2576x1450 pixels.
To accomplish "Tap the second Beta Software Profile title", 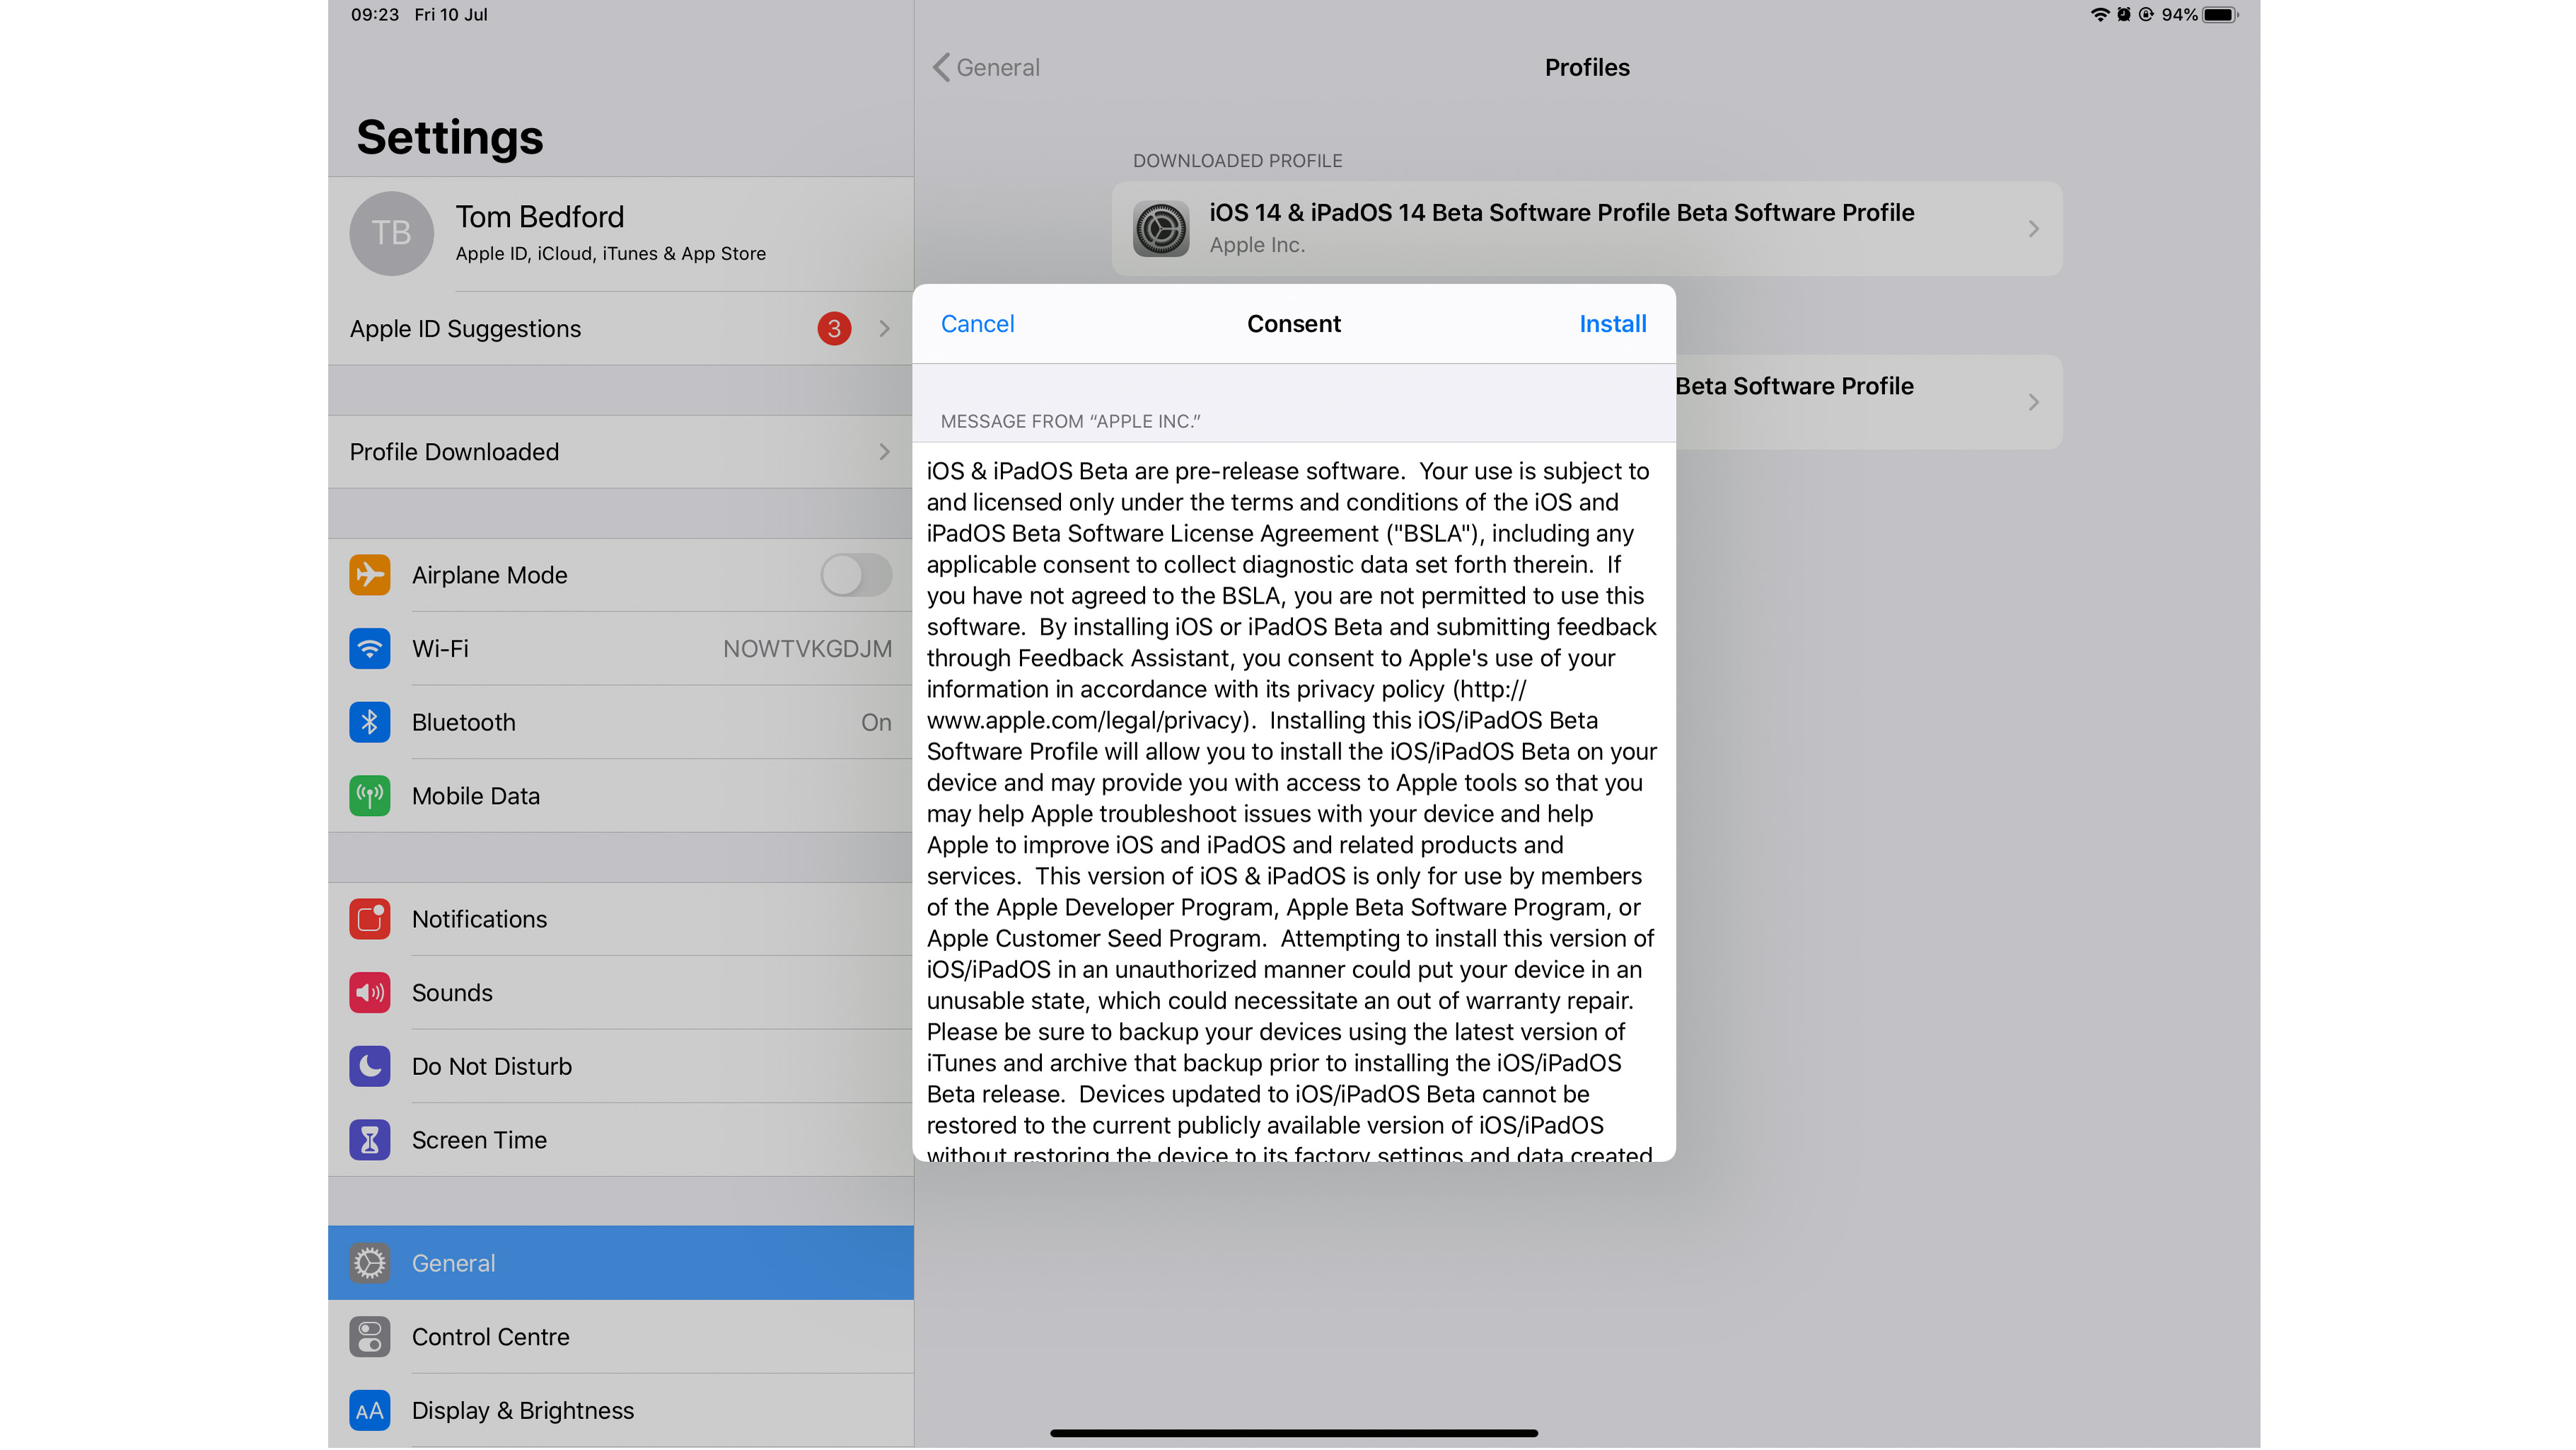I will click(1794, 386).
